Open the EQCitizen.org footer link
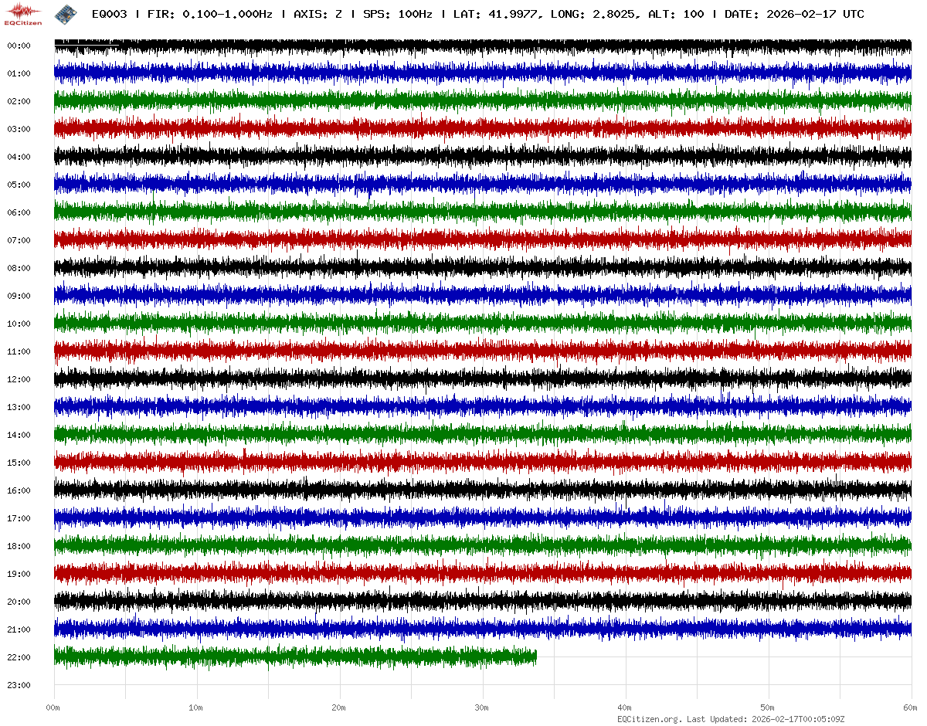The width and height of the screenshot is (927, 726). 648,719
